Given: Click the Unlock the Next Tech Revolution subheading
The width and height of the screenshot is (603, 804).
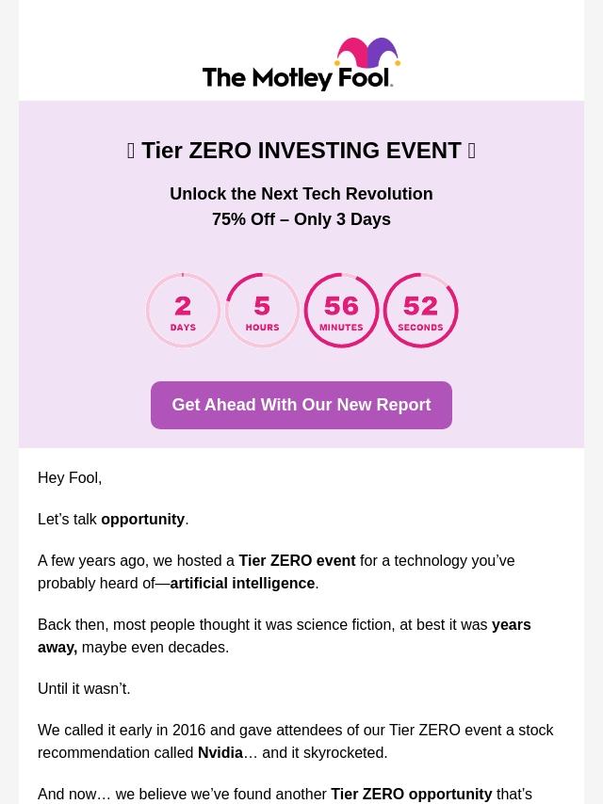Looking at the screenshot, I should tap(301, 194).
